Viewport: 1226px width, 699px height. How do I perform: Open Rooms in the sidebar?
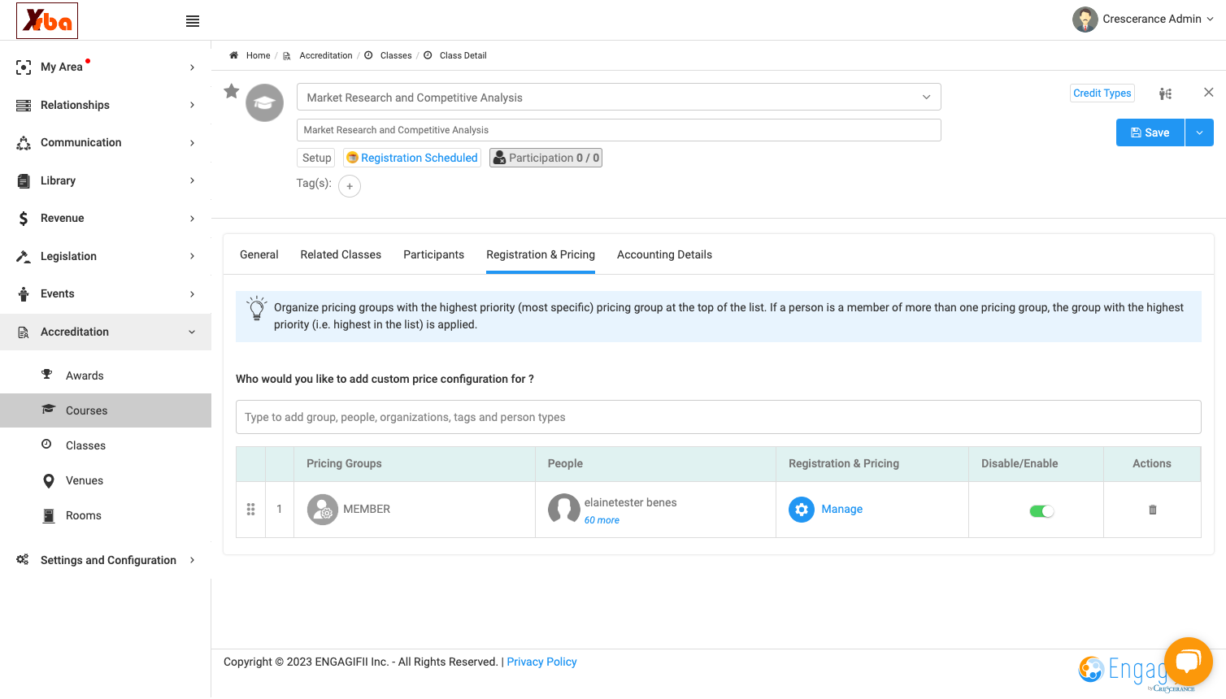(84, 515)
